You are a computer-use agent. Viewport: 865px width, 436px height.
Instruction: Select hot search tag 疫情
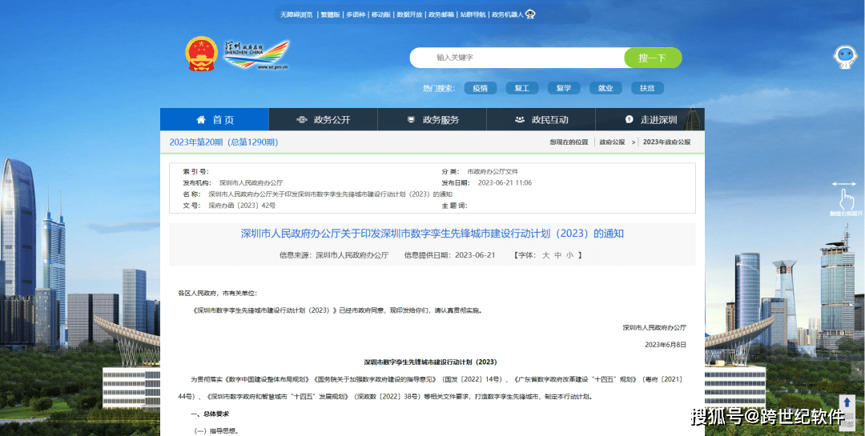point(480,88)
